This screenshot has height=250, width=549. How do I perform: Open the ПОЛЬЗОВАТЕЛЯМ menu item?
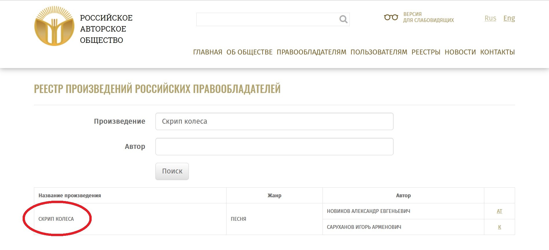pos(379,52)
